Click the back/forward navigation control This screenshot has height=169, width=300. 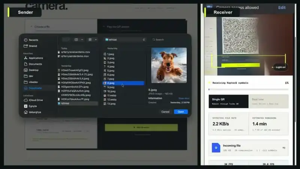(x=66, y=40)
